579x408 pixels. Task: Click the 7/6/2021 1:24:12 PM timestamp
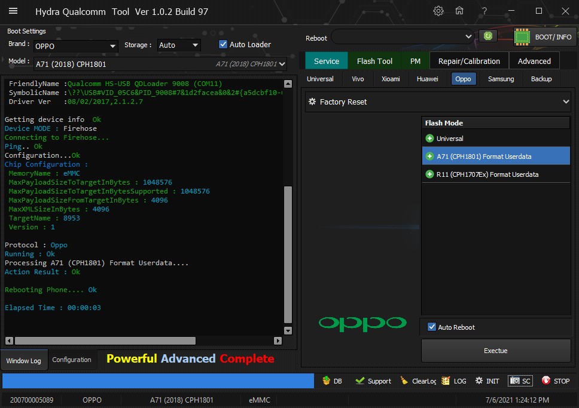tap(517, 400)
